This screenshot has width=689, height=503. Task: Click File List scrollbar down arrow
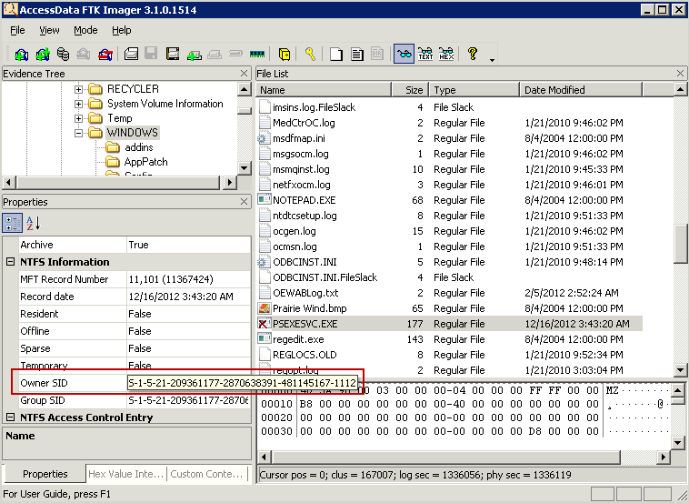680,370
